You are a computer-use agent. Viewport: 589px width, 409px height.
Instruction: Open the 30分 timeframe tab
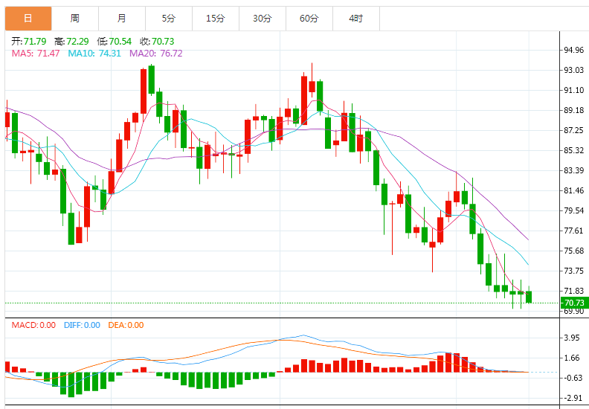pyautogui.click(x=263, y=19)
